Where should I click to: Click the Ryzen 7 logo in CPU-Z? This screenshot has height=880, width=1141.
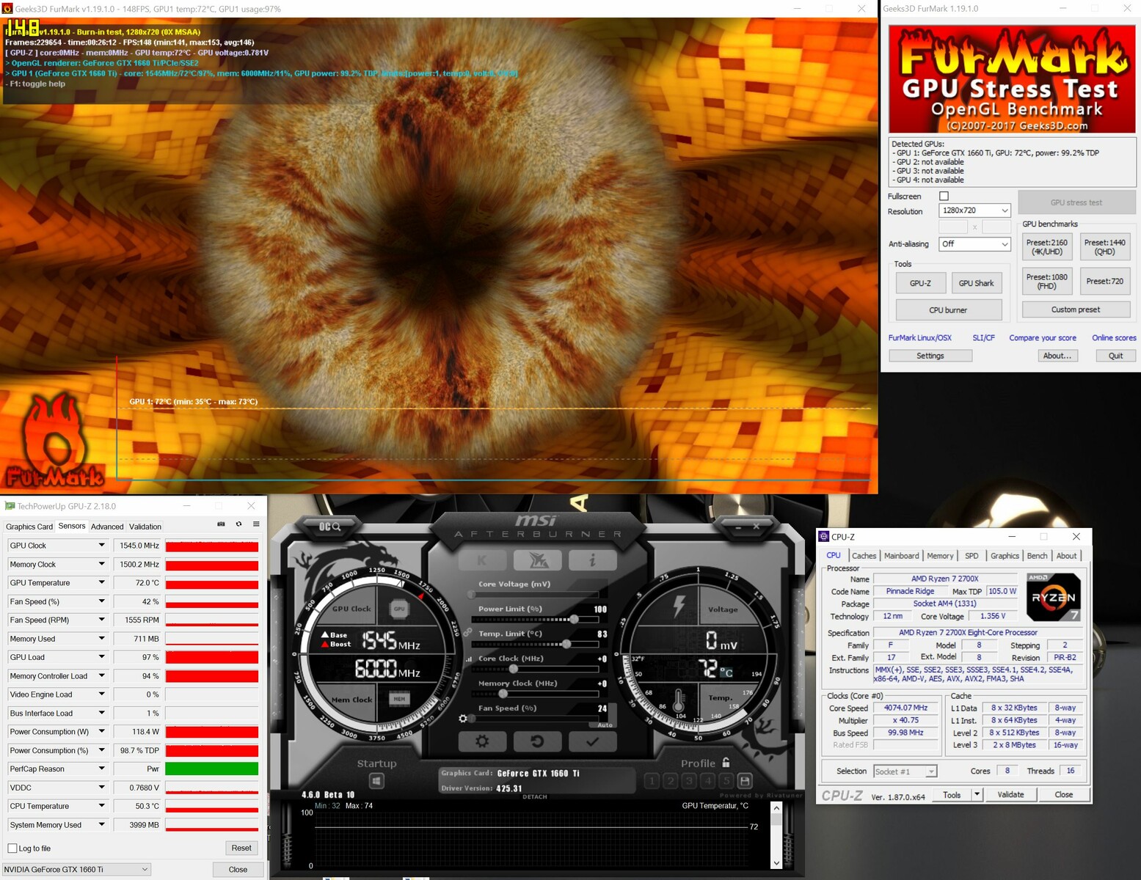1053,597
